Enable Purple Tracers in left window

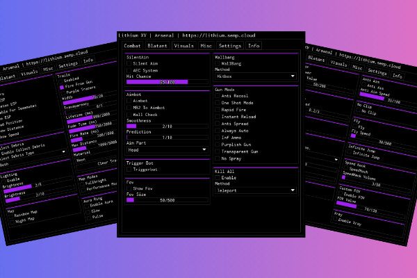64,93
